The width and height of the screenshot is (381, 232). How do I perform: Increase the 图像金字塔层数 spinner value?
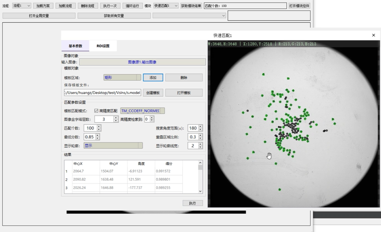116,117
